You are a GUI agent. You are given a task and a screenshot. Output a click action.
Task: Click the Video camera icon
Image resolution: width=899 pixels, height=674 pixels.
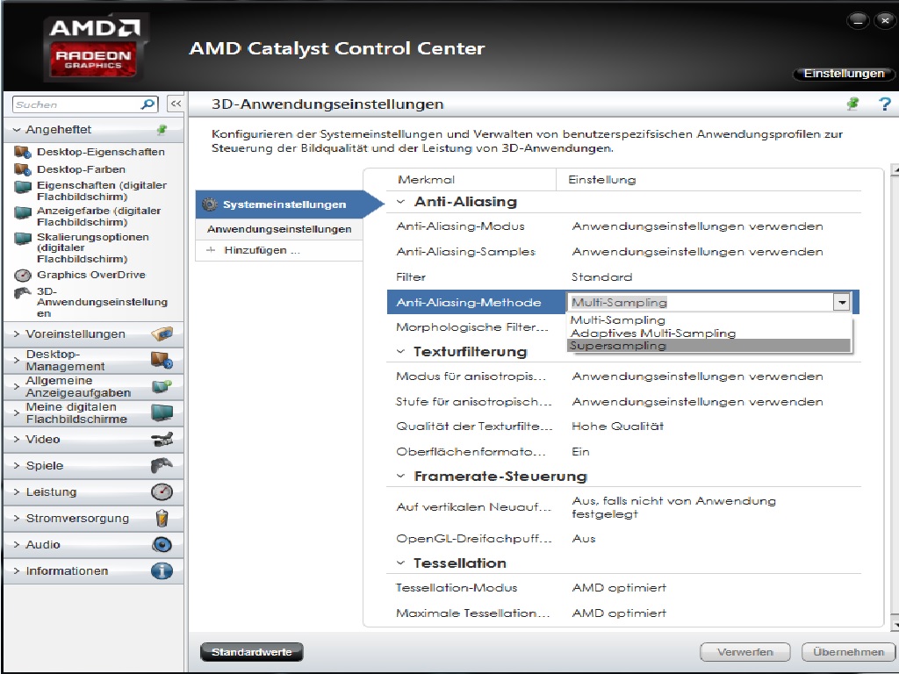pyautogui.click(x=162, y=440)
